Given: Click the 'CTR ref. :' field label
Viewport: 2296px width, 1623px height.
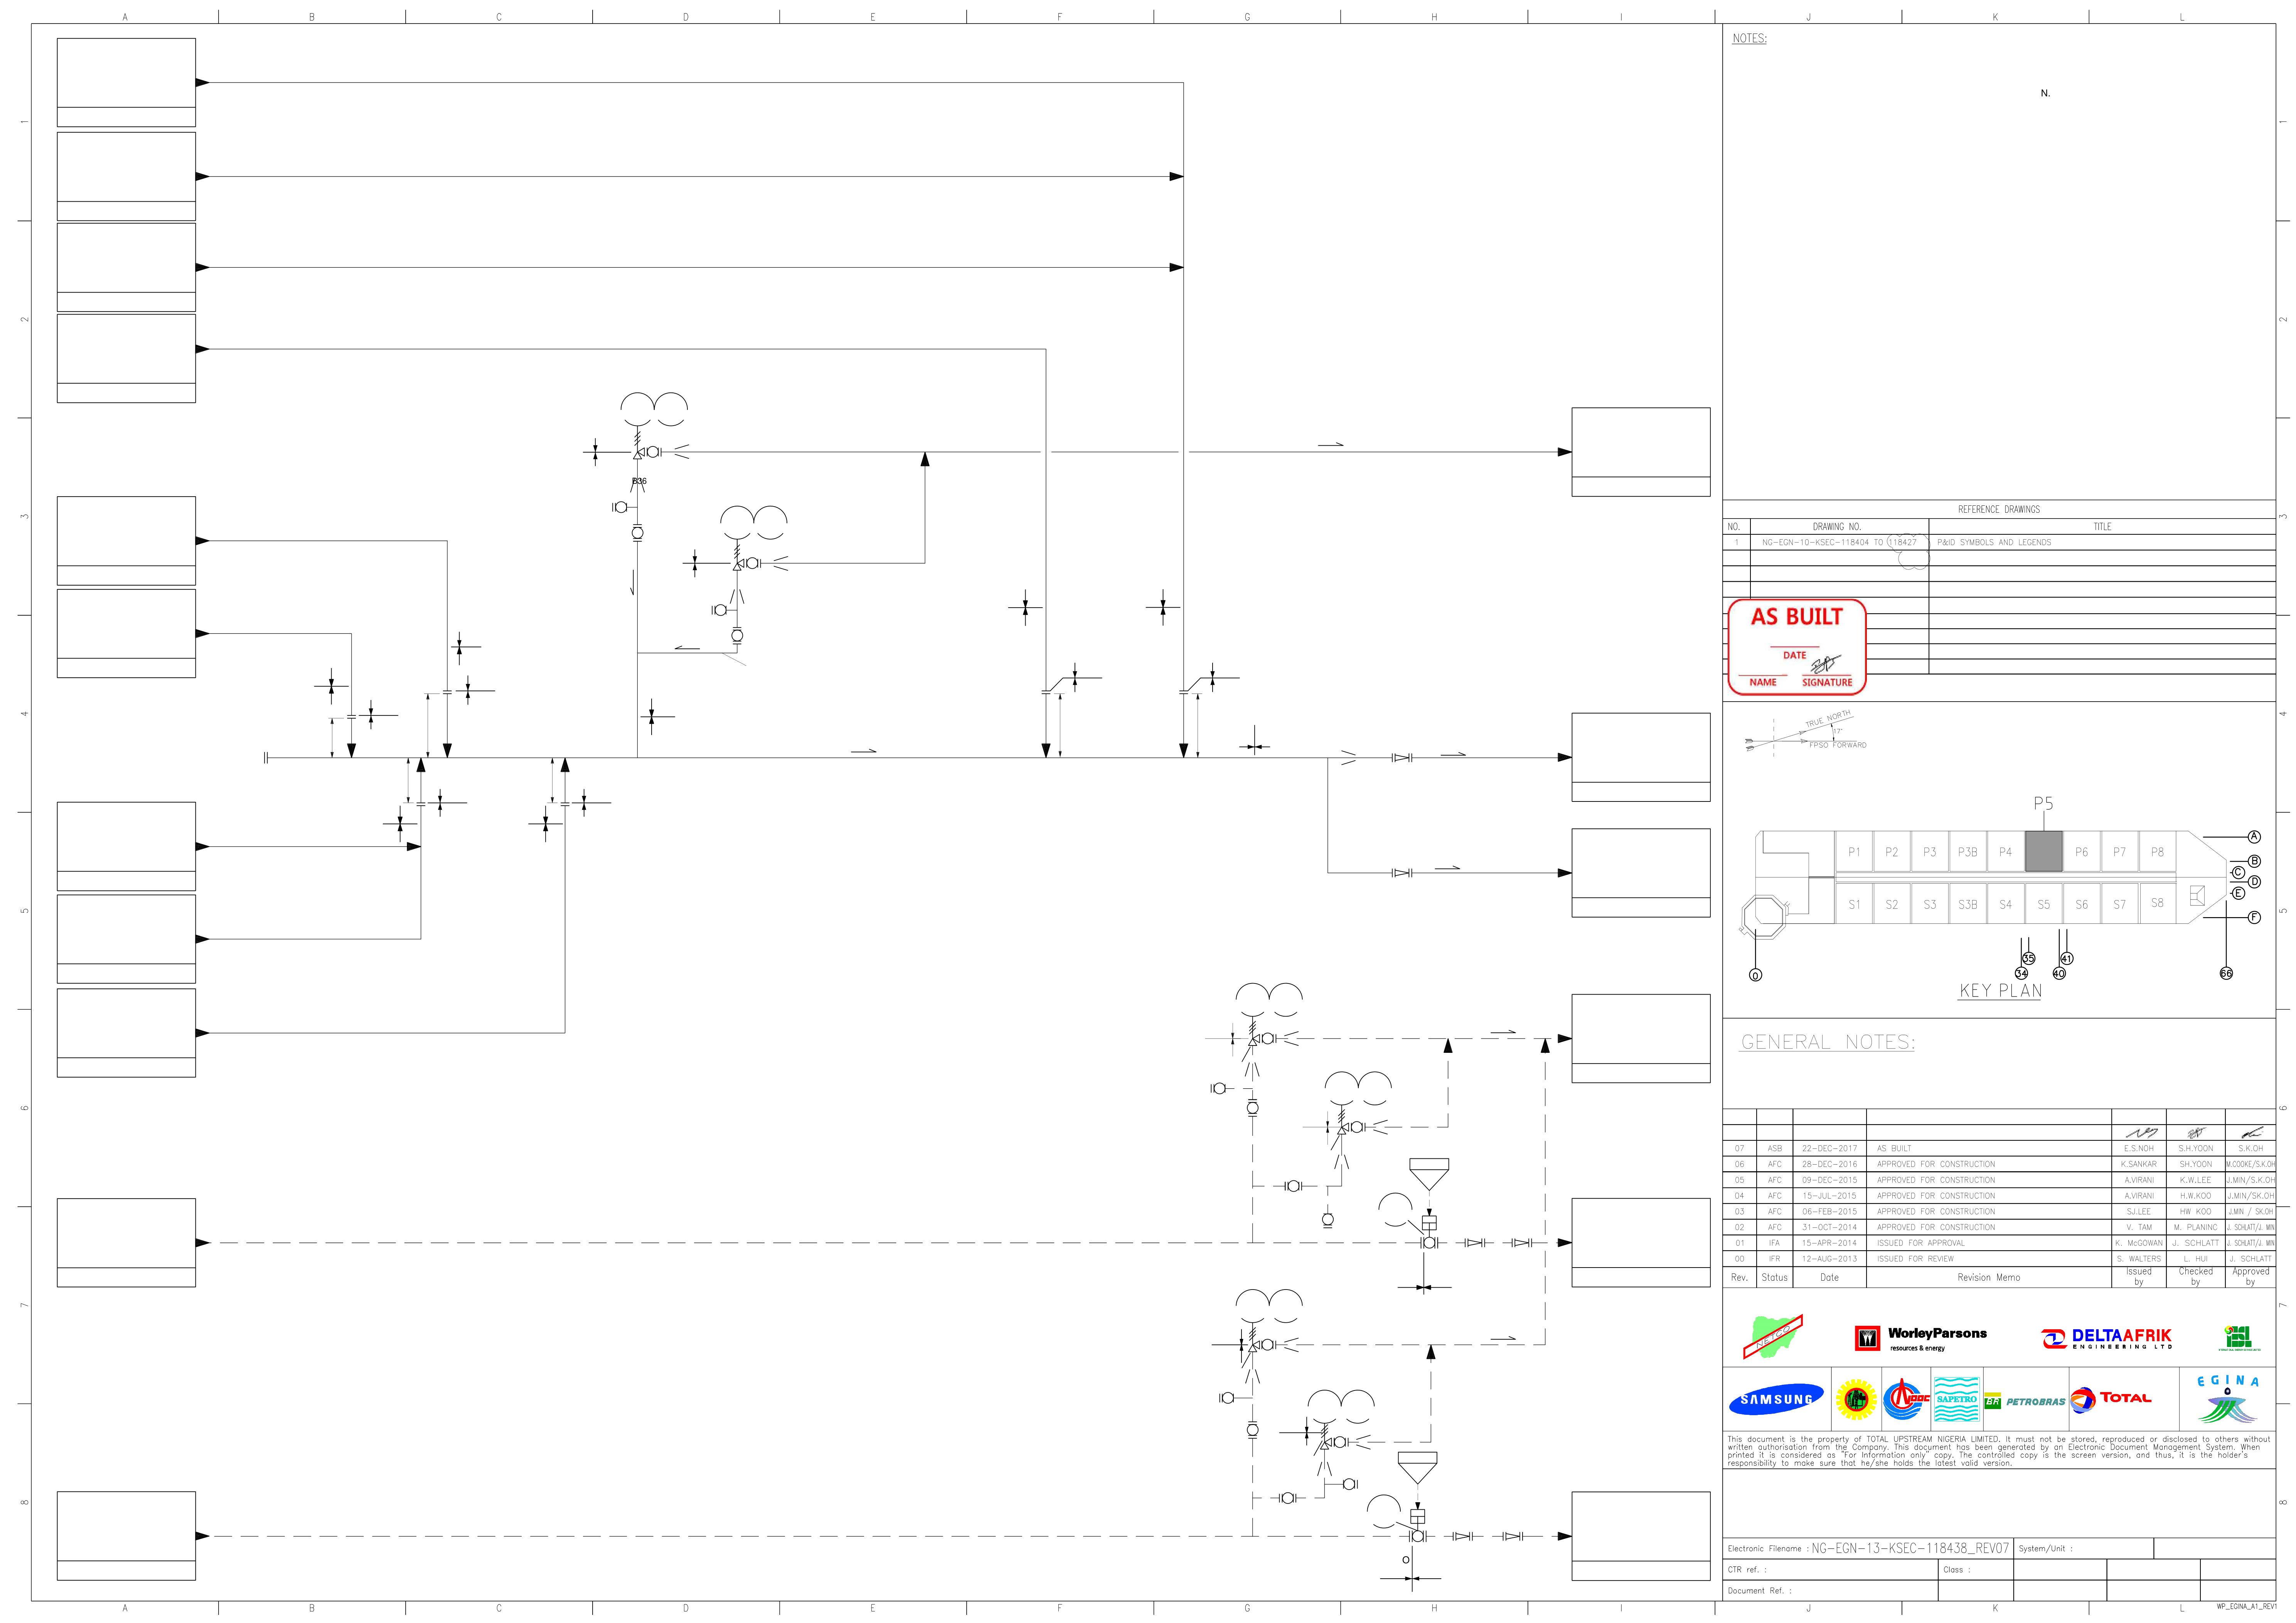Looking at the screenshot, I should (1747, 1570).
